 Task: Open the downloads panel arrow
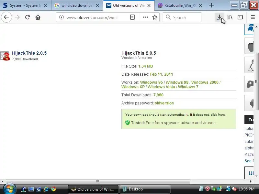tap(220, 17)
